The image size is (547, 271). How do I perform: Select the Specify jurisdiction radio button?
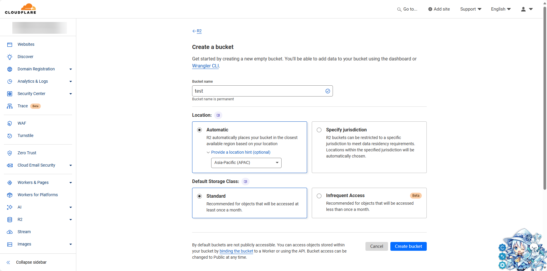coord(319,130)
